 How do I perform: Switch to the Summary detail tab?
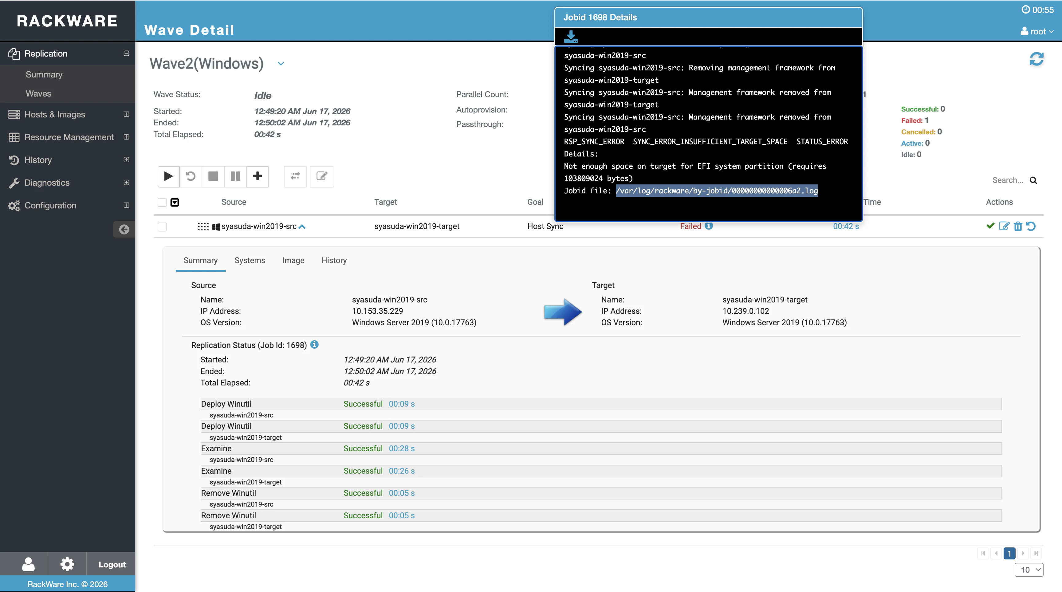(x=200, y=261)
